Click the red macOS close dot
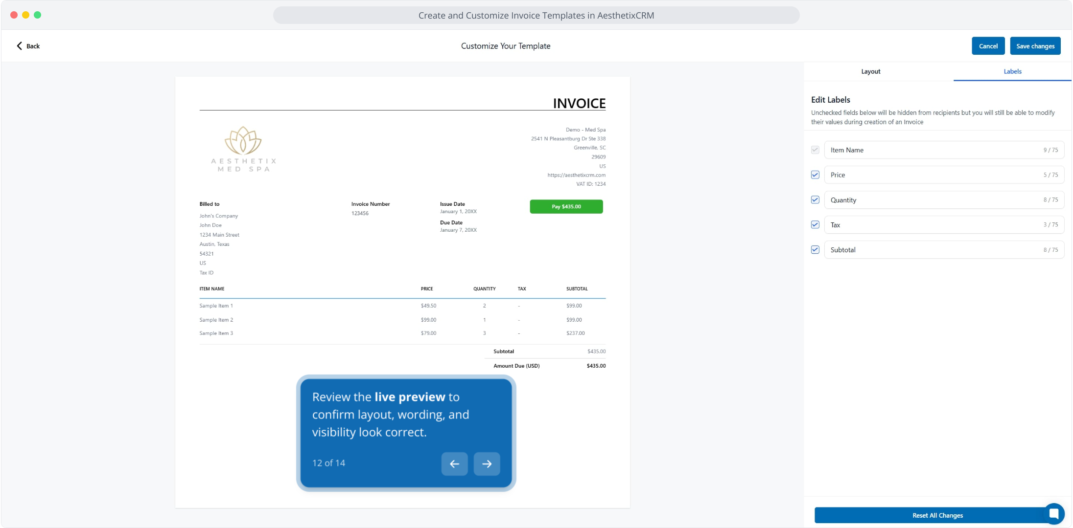1073x528 pixels. coord(14,15)
